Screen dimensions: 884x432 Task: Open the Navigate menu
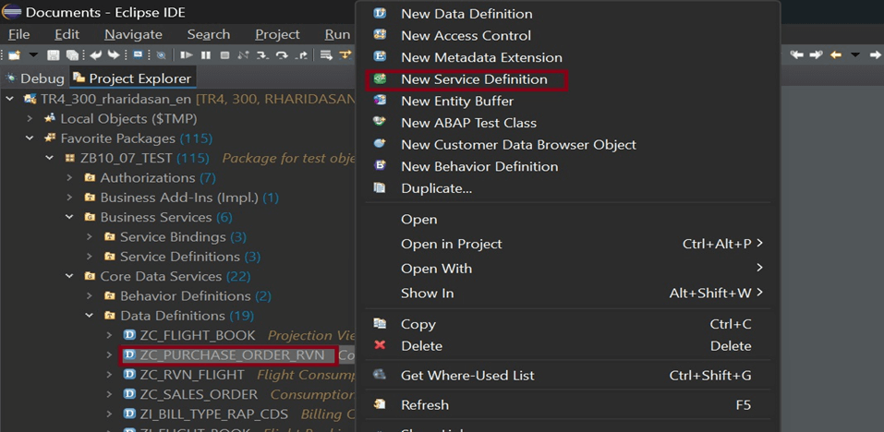click(134, 34)
